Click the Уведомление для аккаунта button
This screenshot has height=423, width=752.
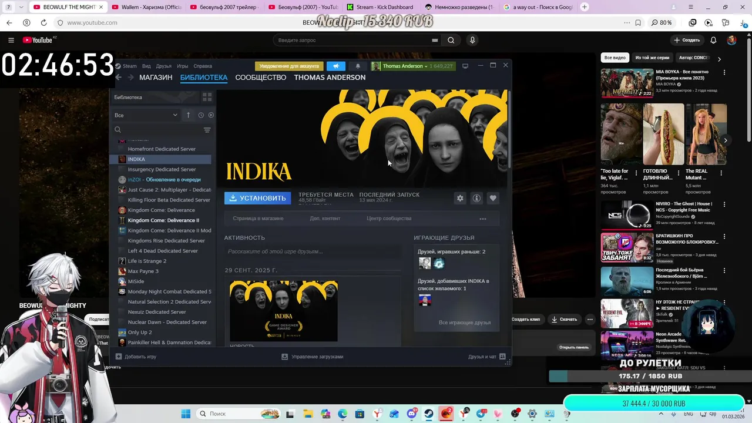coord(290,66)
